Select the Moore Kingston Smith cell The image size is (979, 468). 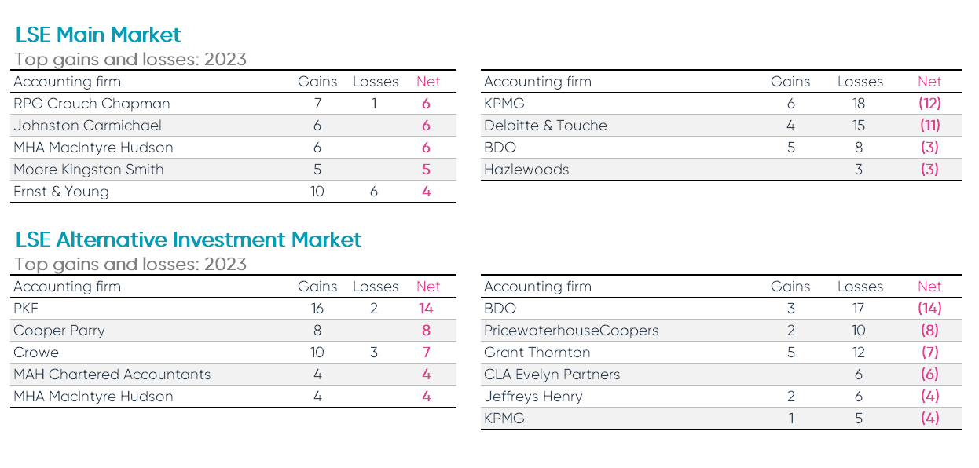pos(89,170)
